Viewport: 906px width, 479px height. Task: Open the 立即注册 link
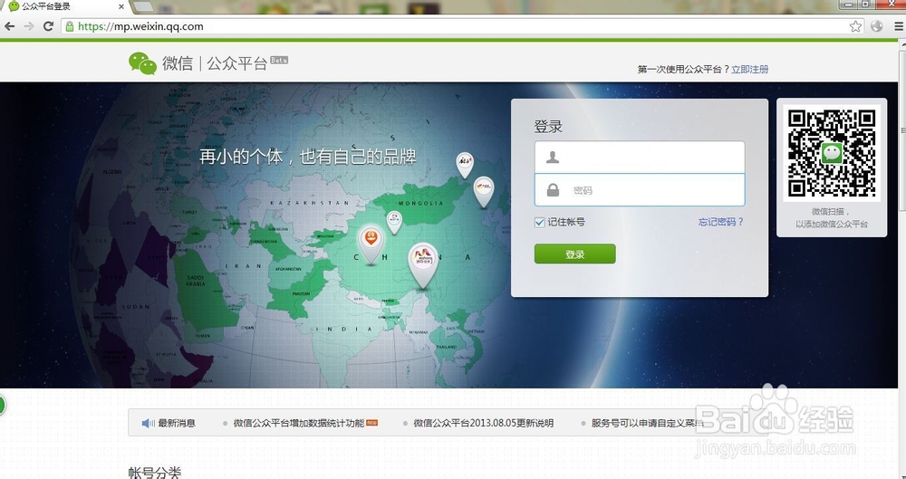pyautogui.click(x=750, y=70)
